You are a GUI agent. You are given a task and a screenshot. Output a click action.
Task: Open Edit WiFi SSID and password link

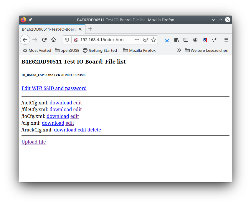pos(54,88)
